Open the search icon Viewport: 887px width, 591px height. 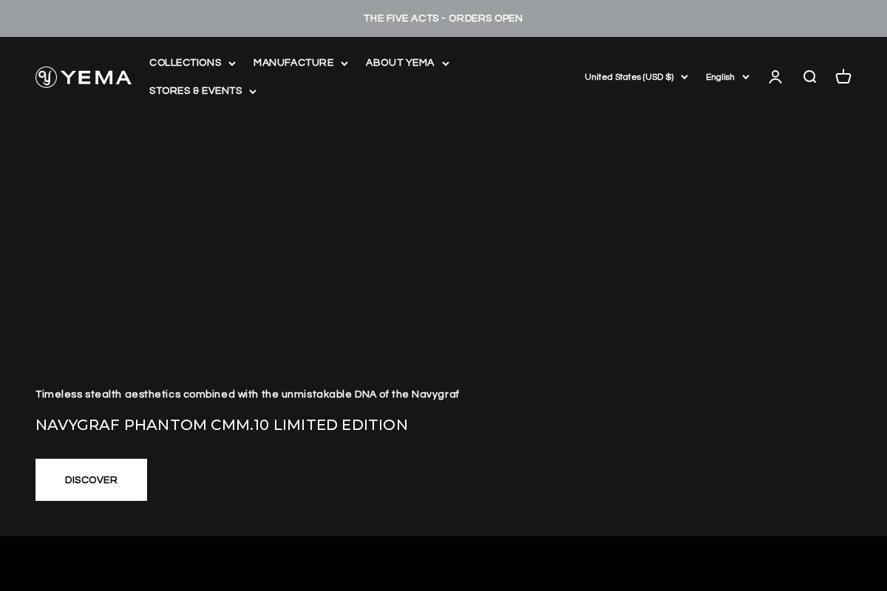[x=809, y=77]
